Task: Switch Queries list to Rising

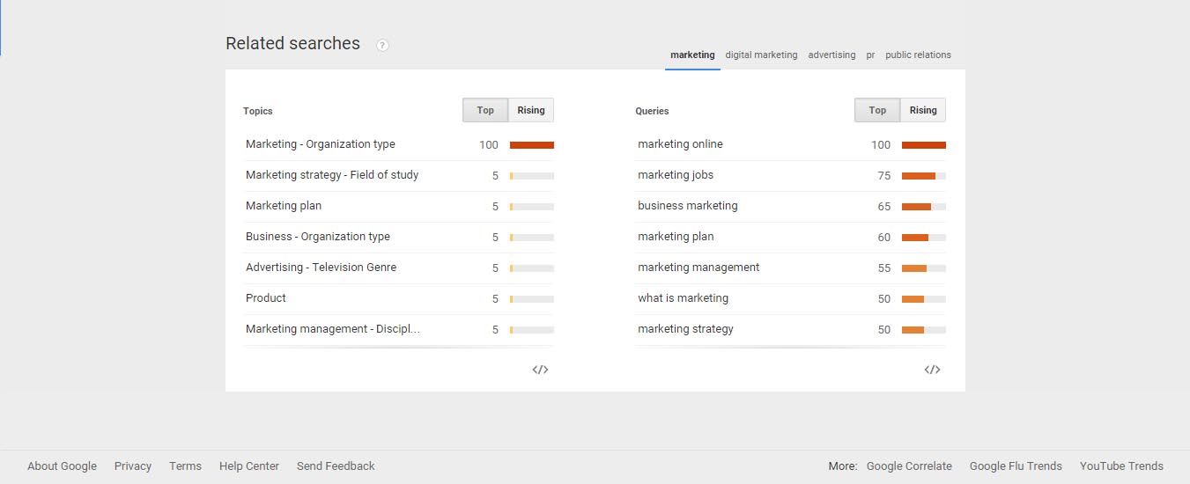Action: click(x=923, y=110)
